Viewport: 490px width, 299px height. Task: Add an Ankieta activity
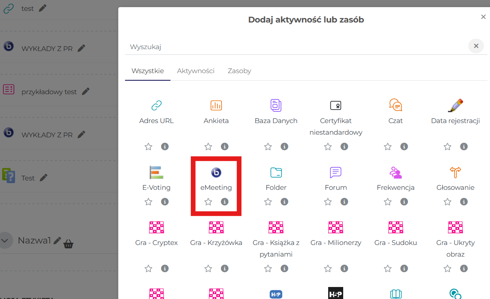coord(216,105)
